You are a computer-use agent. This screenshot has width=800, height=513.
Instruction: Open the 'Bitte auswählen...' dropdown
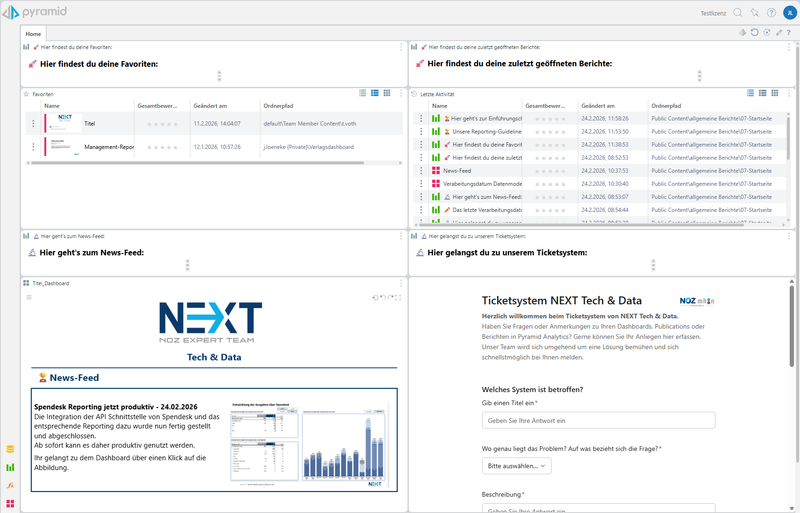(x=516, y=466)
